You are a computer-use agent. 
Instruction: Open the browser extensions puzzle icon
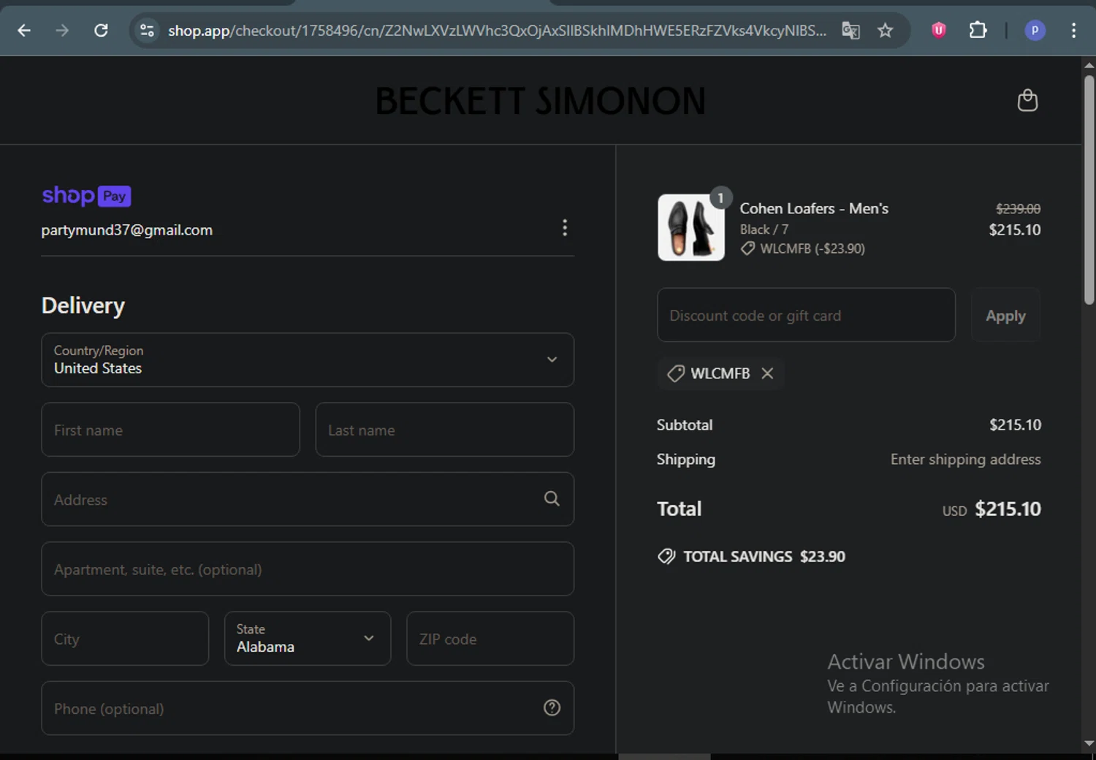(978, 30)
